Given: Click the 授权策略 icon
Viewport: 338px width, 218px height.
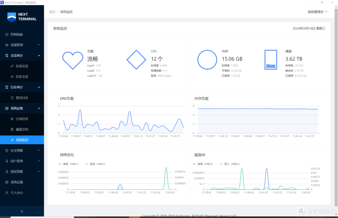Looking at the screenshot, I should coord(7,172).
